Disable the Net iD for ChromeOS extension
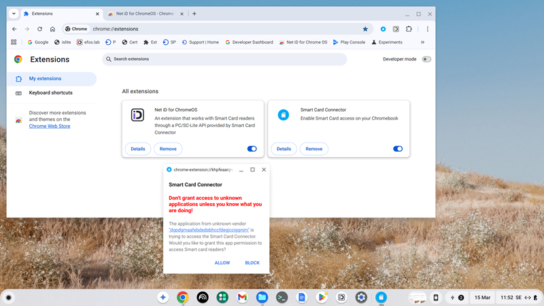This screenshot has height=306, width=544. point(252,149)
